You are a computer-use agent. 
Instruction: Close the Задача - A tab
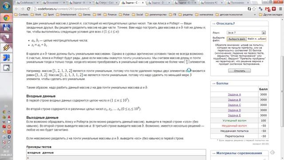pyautogui.click(x=90, y=3)
